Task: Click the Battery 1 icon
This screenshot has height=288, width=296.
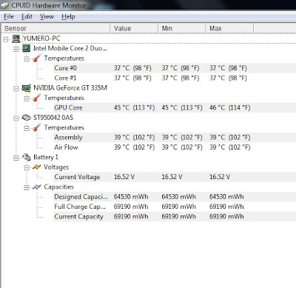Action: [27, 157]
